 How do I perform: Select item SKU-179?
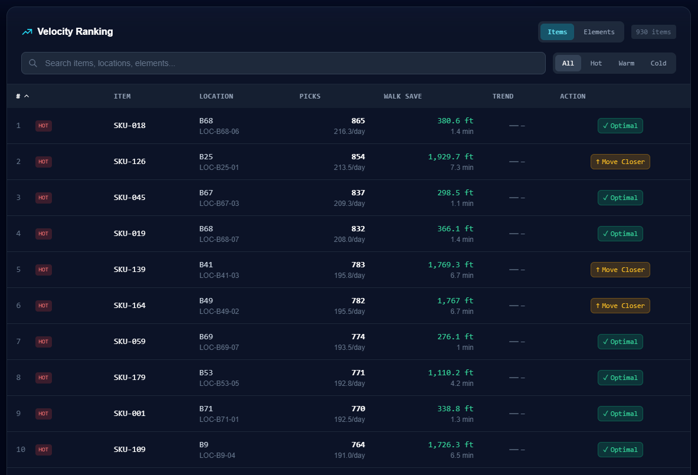[x=130, y=378]
